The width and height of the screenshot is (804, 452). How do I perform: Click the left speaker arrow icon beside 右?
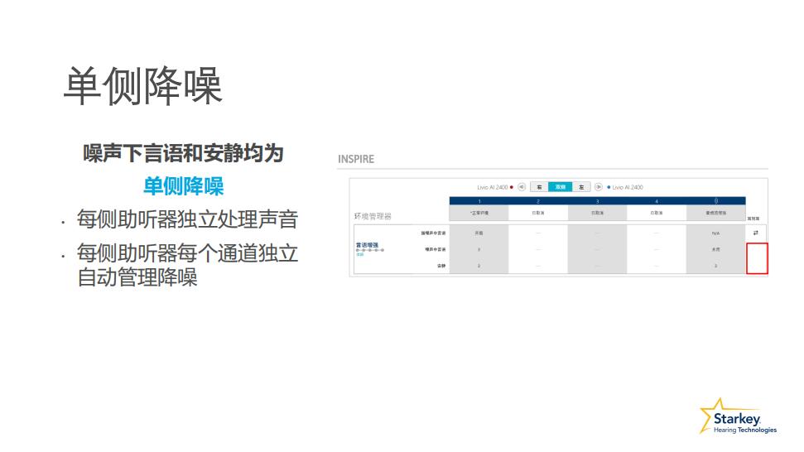point(522,187)
